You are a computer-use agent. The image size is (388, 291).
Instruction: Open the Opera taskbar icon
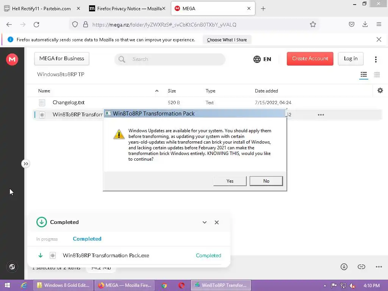click(x=181, y=285)
